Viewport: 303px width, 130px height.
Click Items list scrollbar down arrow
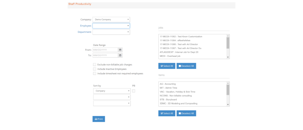(x=228, y=105)
